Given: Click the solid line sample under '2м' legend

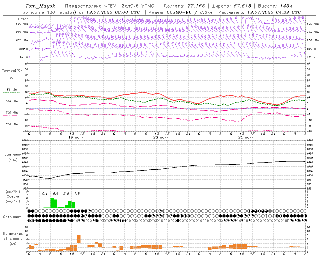Looking at the screenshot, I should (11, 81).
